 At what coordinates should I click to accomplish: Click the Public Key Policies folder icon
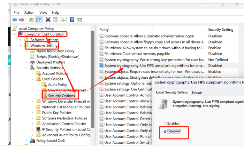[38, 112]
